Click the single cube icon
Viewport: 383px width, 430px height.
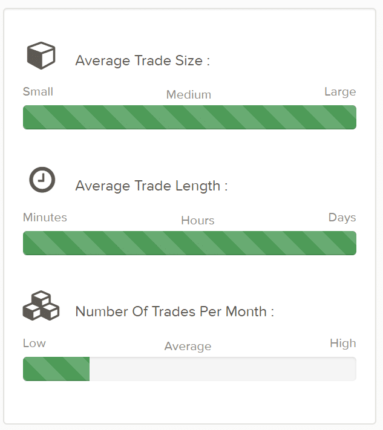[x=41, y=56]
